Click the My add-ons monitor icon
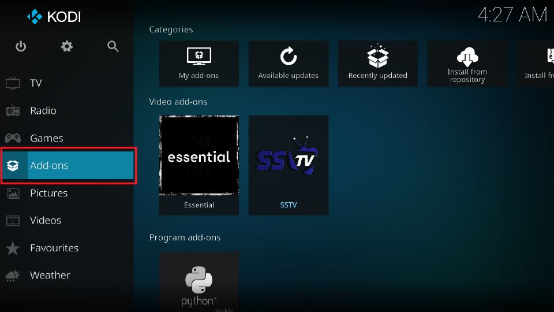This screenshot has height=312, width=554. (x=199, y=56)
